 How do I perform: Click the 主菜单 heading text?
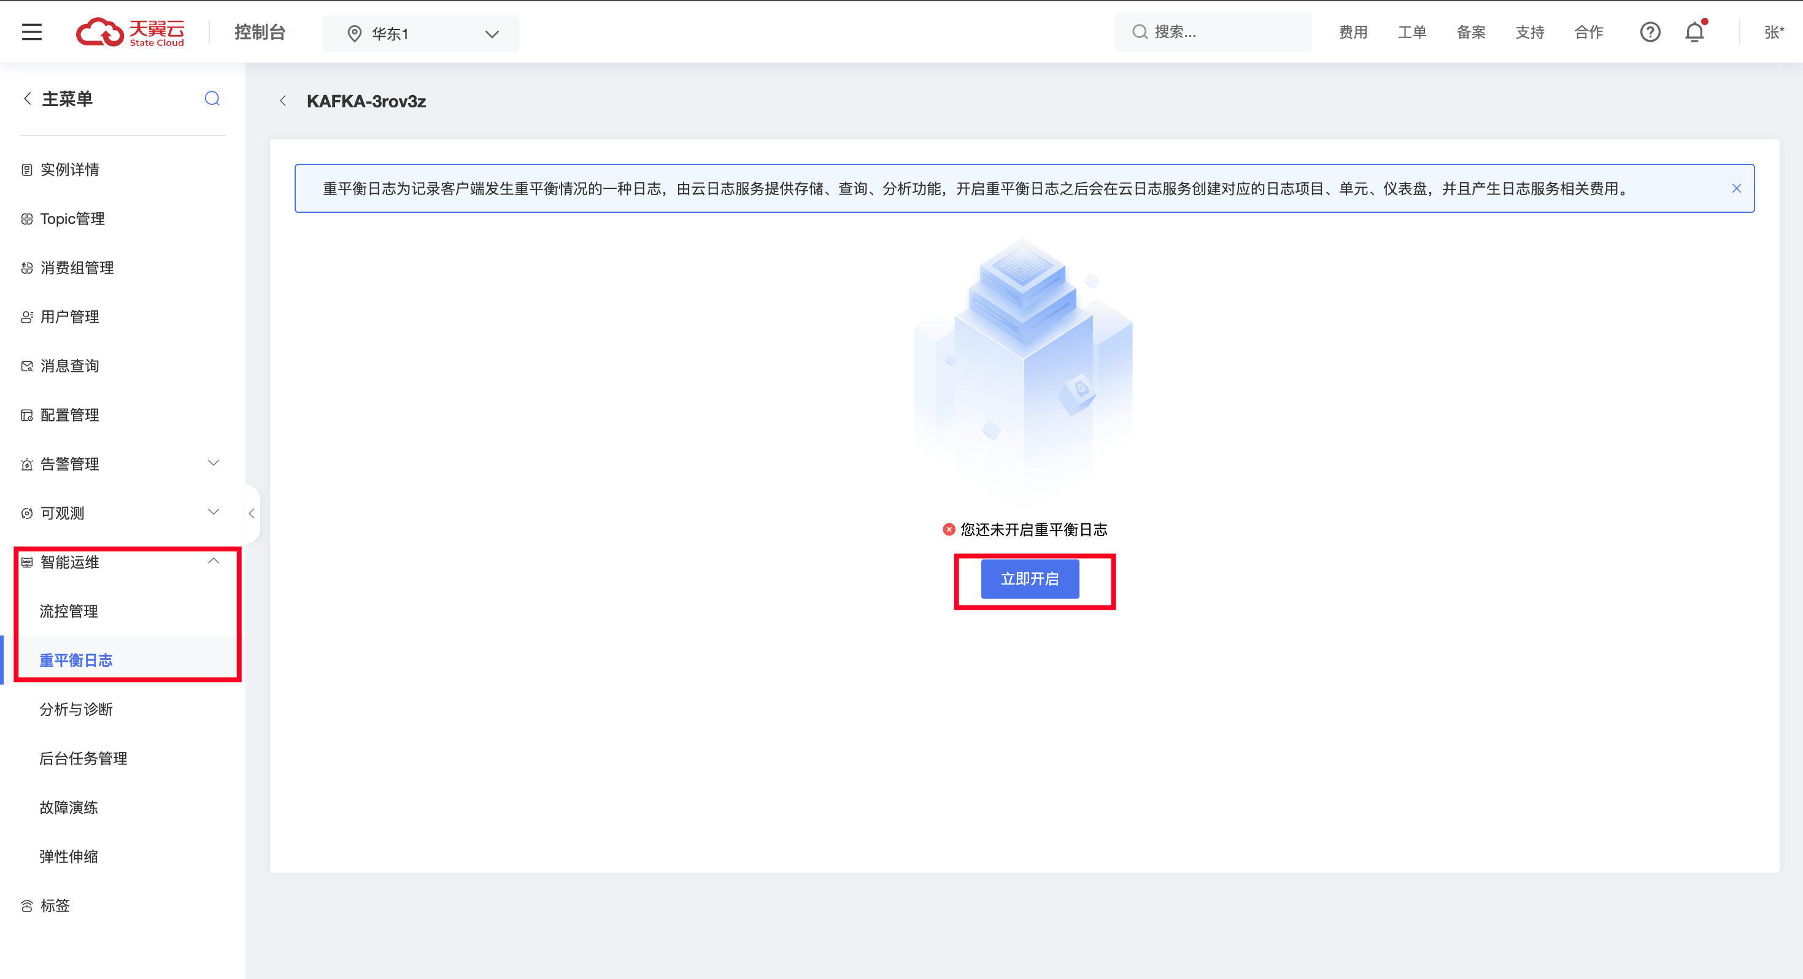click(67, 99)
